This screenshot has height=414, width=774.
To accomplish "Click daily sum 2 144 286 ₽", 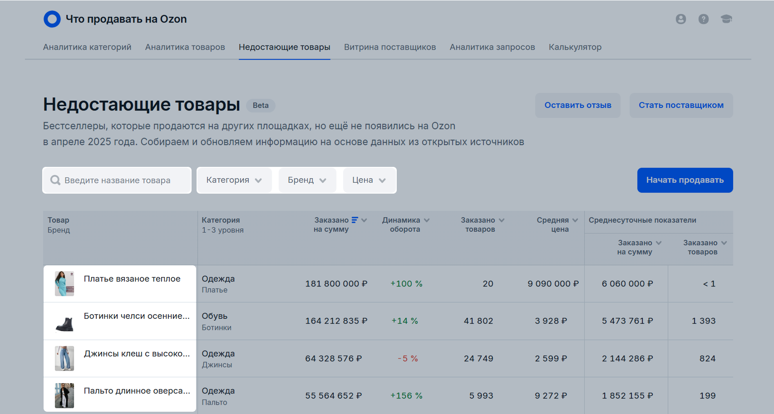I will [627, 359].
